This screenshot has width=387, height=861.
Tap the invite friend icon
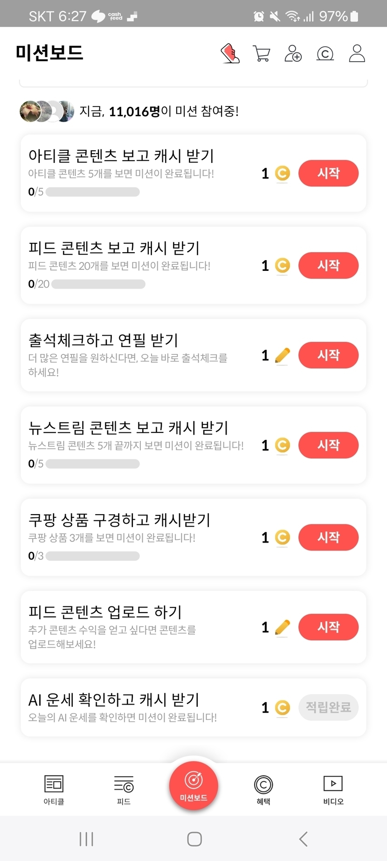(293, 53)
